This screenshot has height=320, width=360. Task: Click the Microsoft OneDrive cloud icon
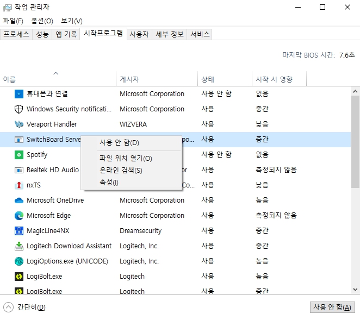pos(19,200)
